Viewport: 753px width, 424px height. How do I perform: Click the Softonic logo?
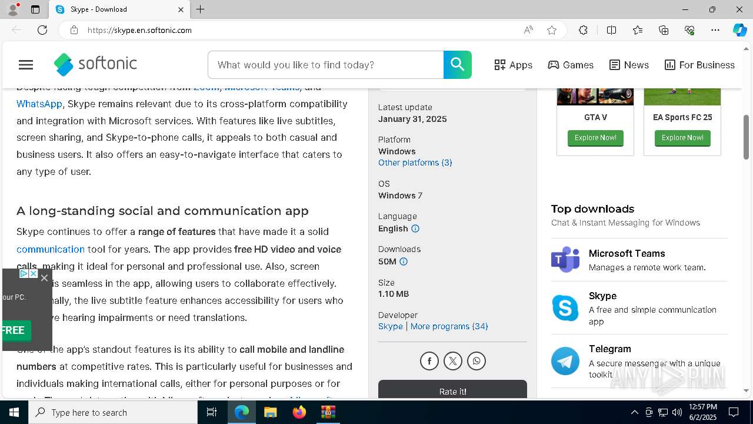pos(95,64)
